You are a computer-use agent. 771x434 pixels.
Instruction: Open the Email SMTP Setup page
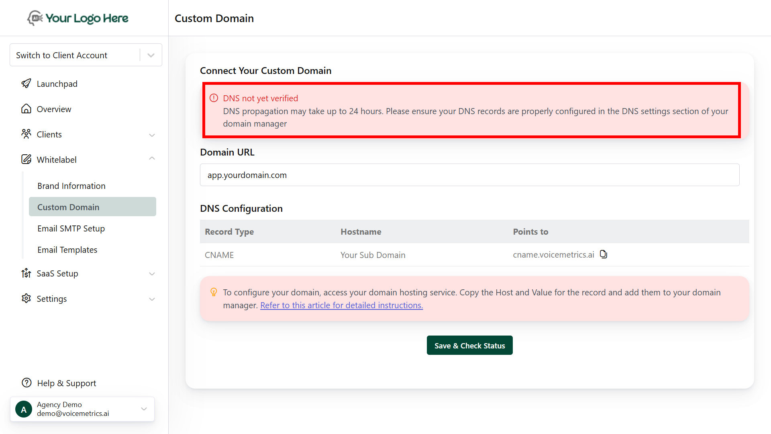[71, 228]
